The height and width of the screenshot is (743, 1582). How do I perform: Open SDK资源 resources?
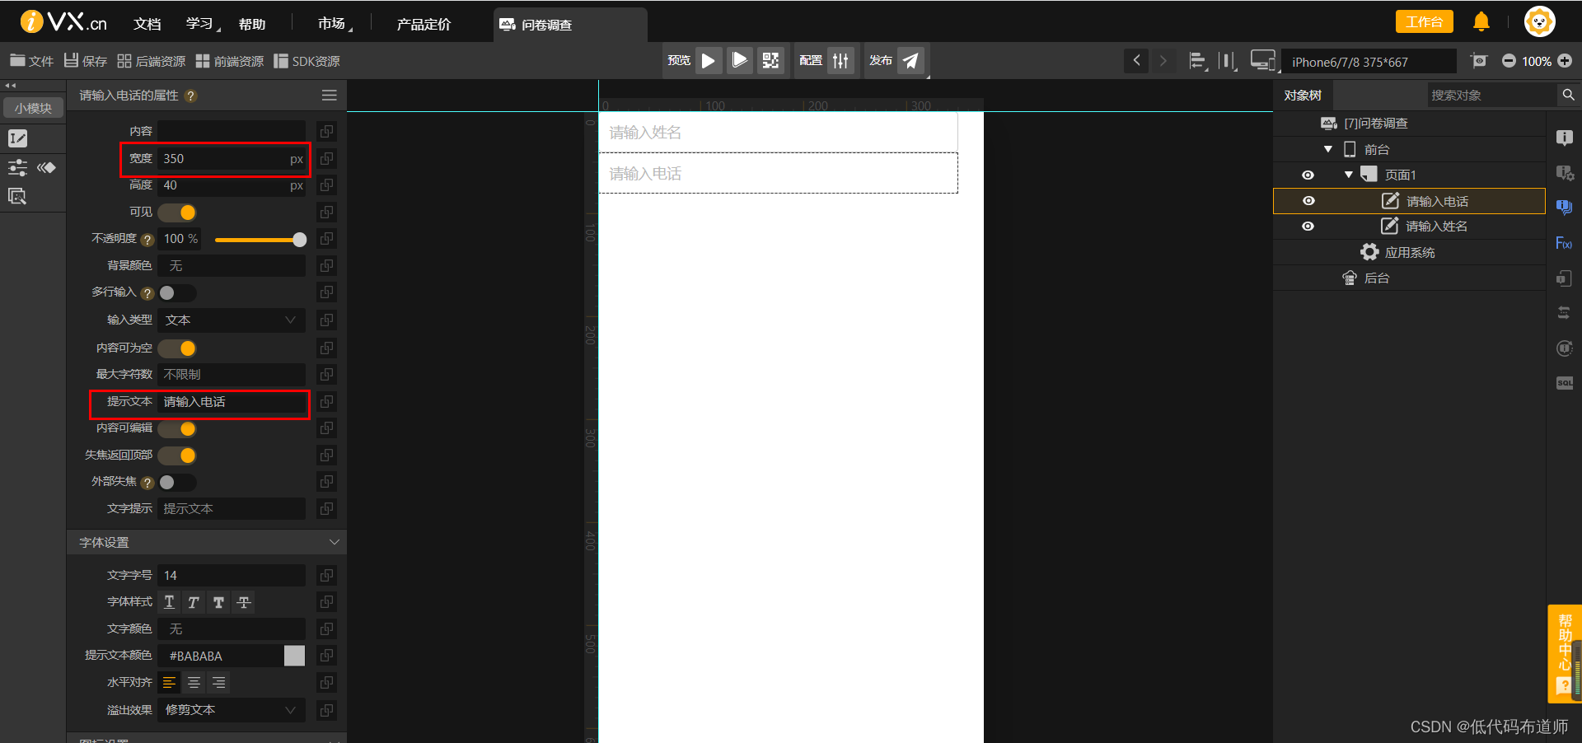coord(307,61)
